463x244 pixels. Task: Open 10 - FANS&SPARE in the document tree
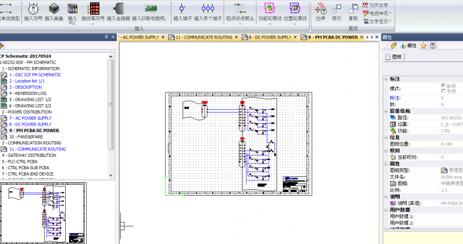26,137
